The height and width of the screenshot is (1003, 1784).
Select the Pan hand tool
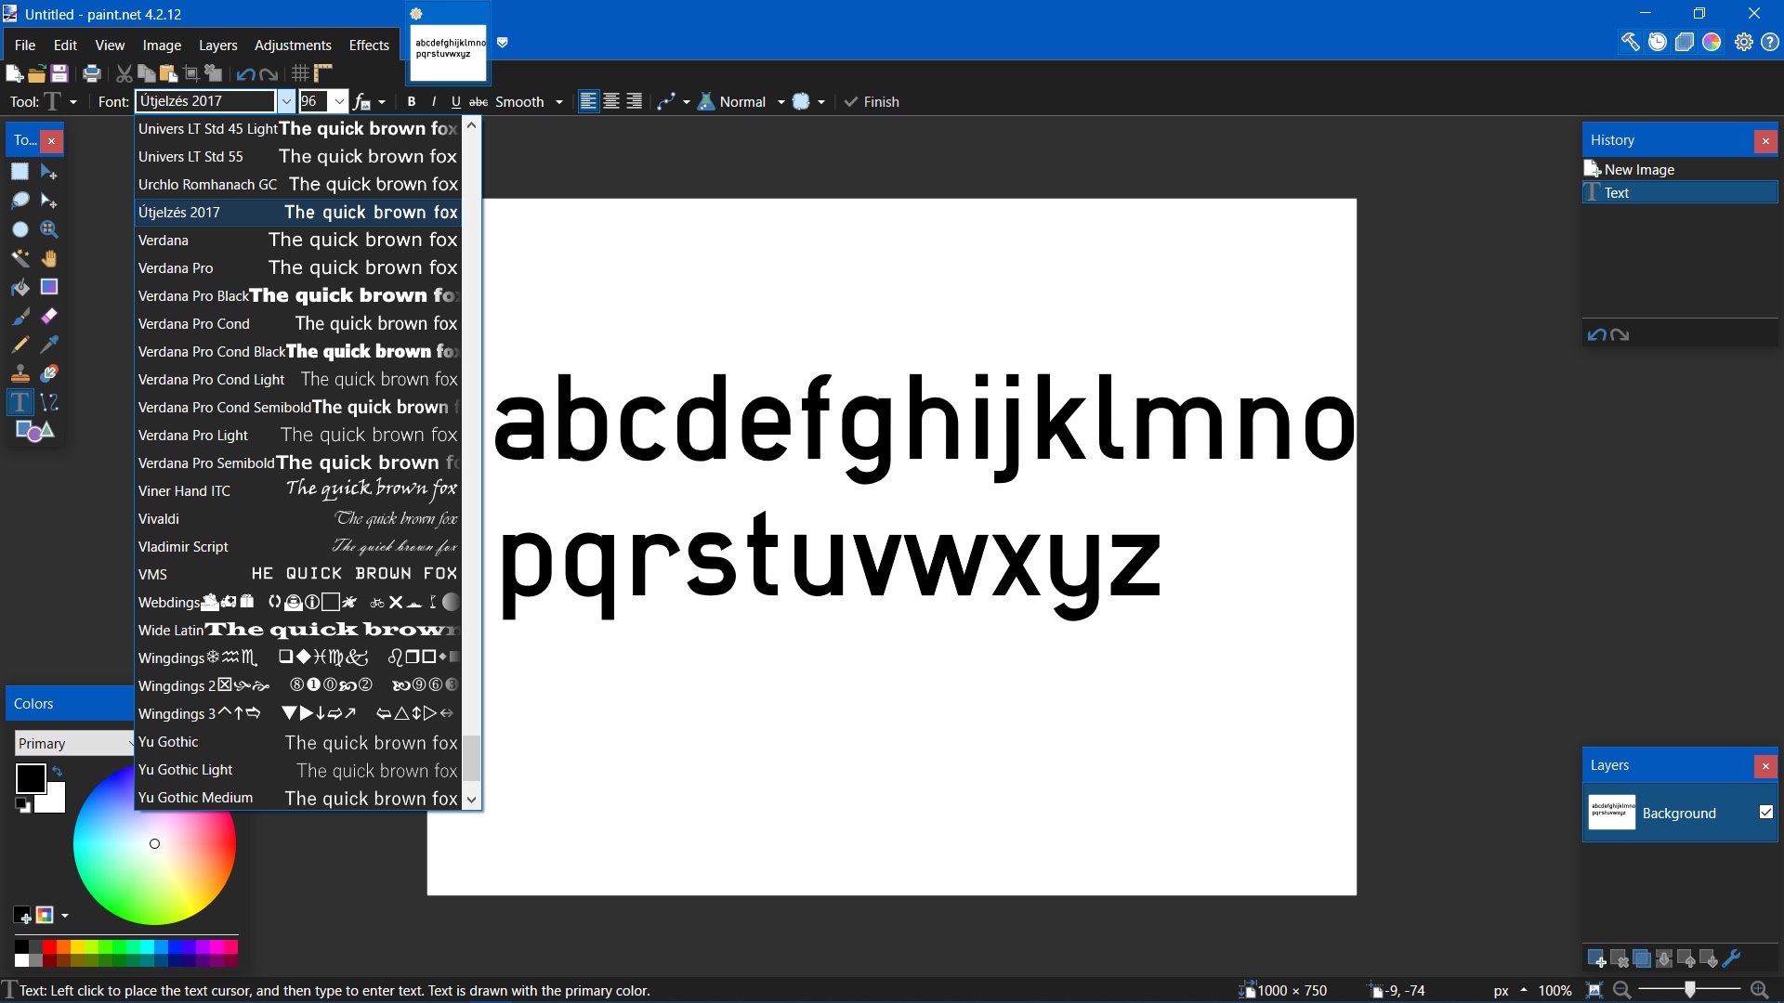pos(49,258)
